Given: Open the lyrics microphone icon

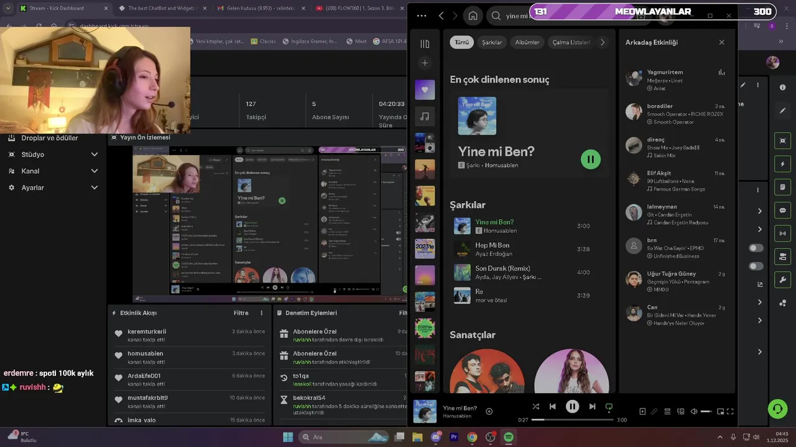Looking at the screenshot, I should tap(654, 411).
